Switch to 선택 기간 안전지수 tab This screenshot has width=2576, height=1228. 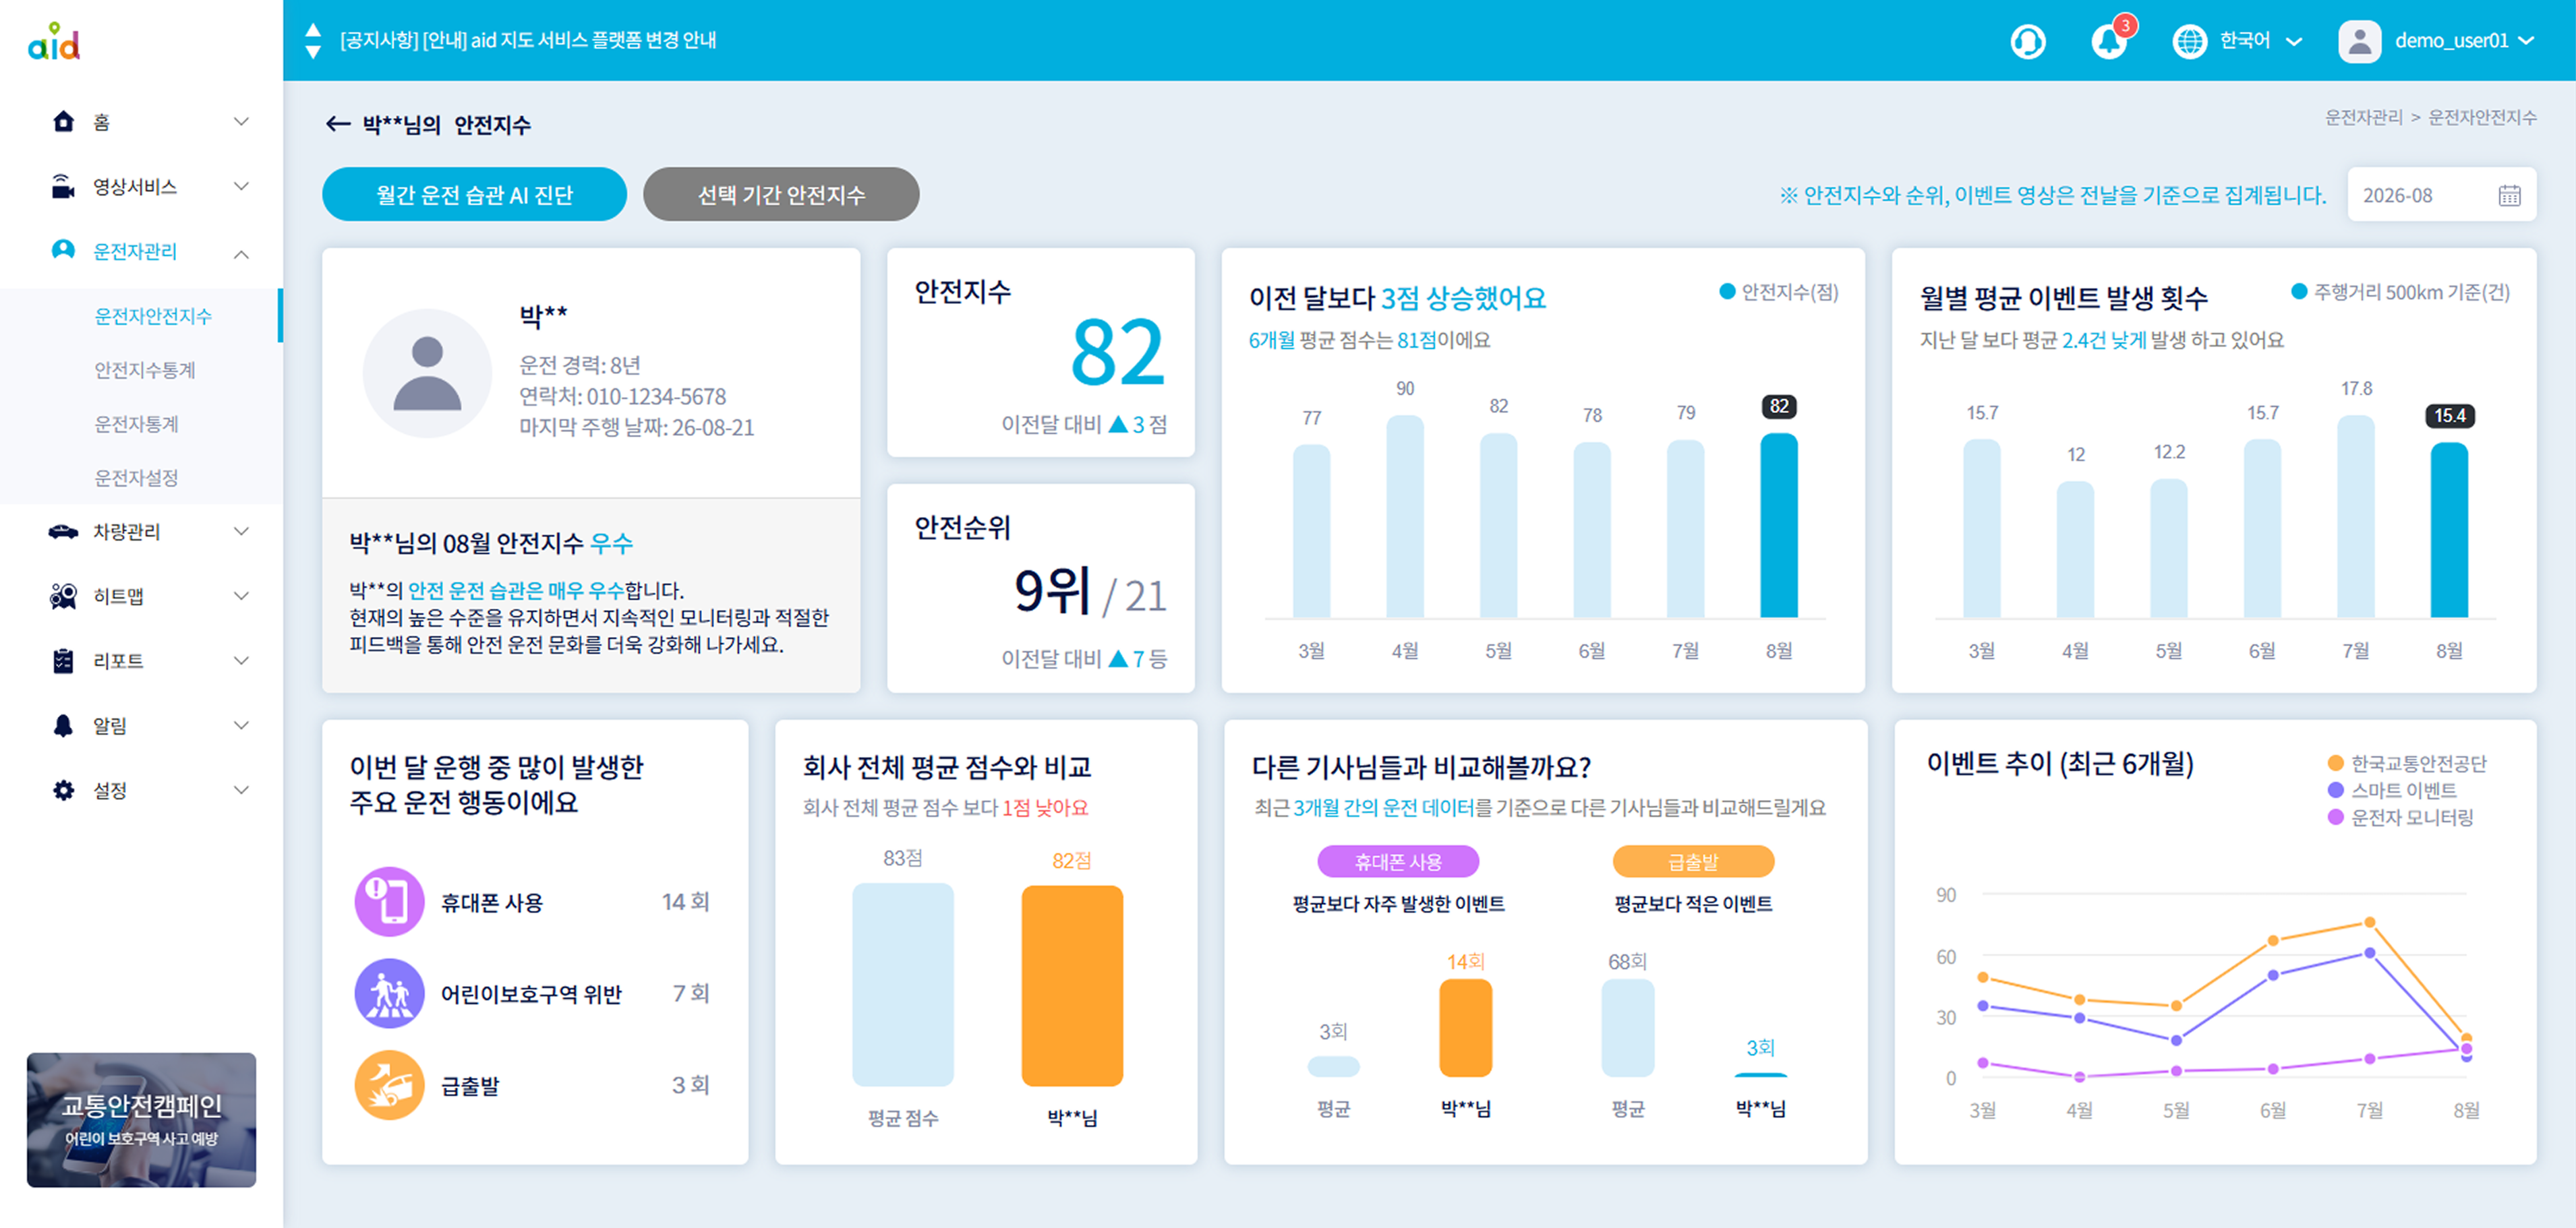click(x=781, y=194)
